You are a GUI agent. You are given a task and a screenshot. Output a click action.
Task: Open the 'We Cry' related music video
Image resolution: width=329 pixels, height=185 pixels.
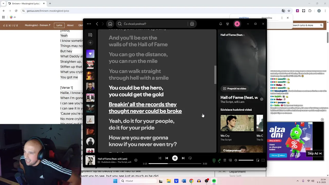[x=237, y=123]
